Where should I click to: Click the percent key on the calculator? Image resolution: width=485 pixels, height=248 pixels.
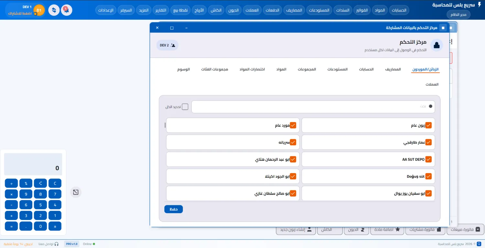coord(26,183)
